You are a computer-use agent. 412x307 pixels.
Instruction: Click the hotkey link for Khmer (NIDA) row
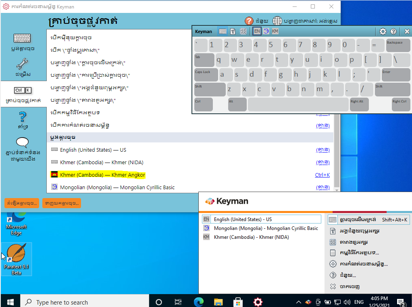[x=323, y=163]
